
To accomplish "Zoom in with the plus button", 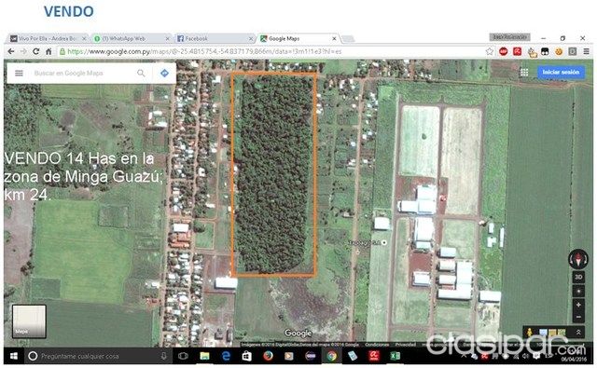I will coord(578,305).
